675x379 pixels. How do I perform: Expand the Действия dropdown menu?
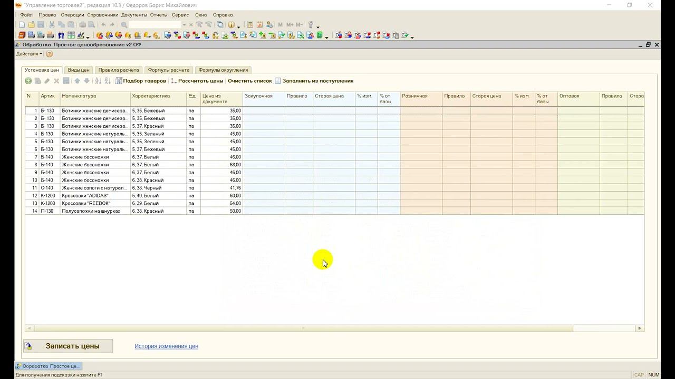pos(29,54)
